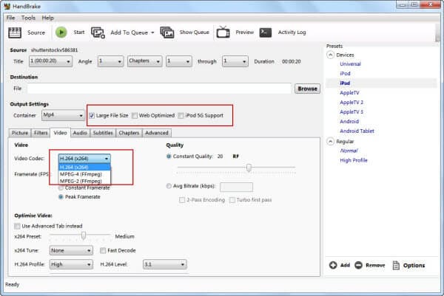
Task: Select MPEG-4 (FFmpeg) codec option
Action: point(84,174)
